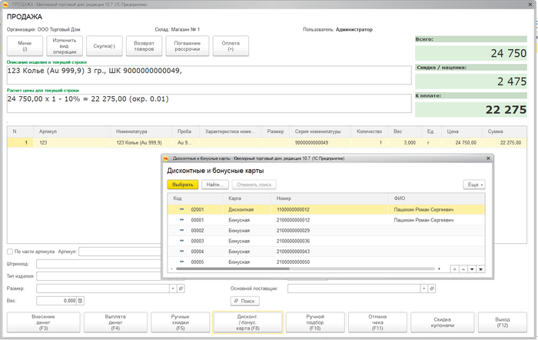Expand the Размер dropdown list
This screenshot has height=340, width=538.
point(173,288)
